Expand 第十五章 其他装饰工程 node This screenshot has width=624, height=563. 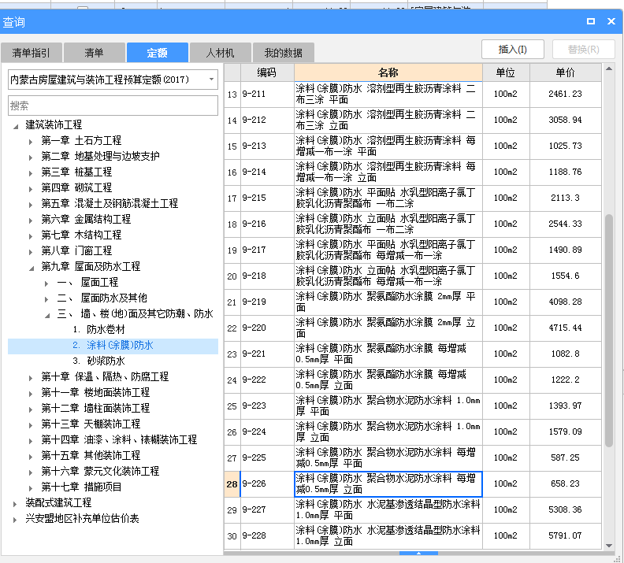(x=31, y=457)
